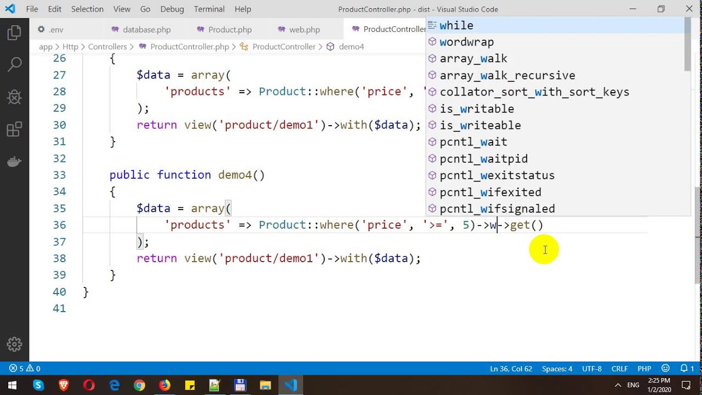Select 'array_walk' autocomplete suggestion

click(x=555, y=59)
